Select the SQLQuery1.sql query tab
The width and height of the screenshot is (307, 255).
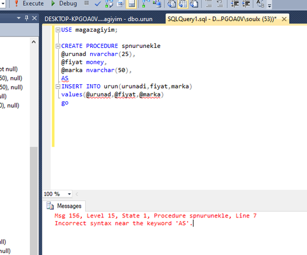tap(222, 19)
